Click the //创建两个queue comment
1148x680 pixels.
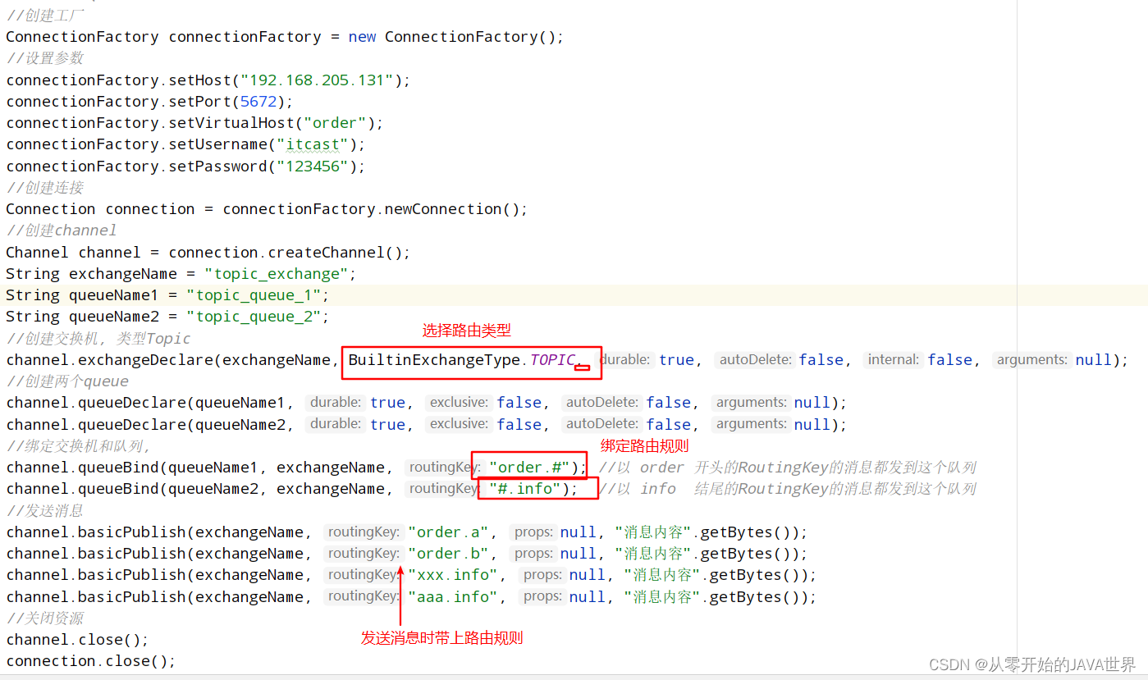[x=67, y=381]
